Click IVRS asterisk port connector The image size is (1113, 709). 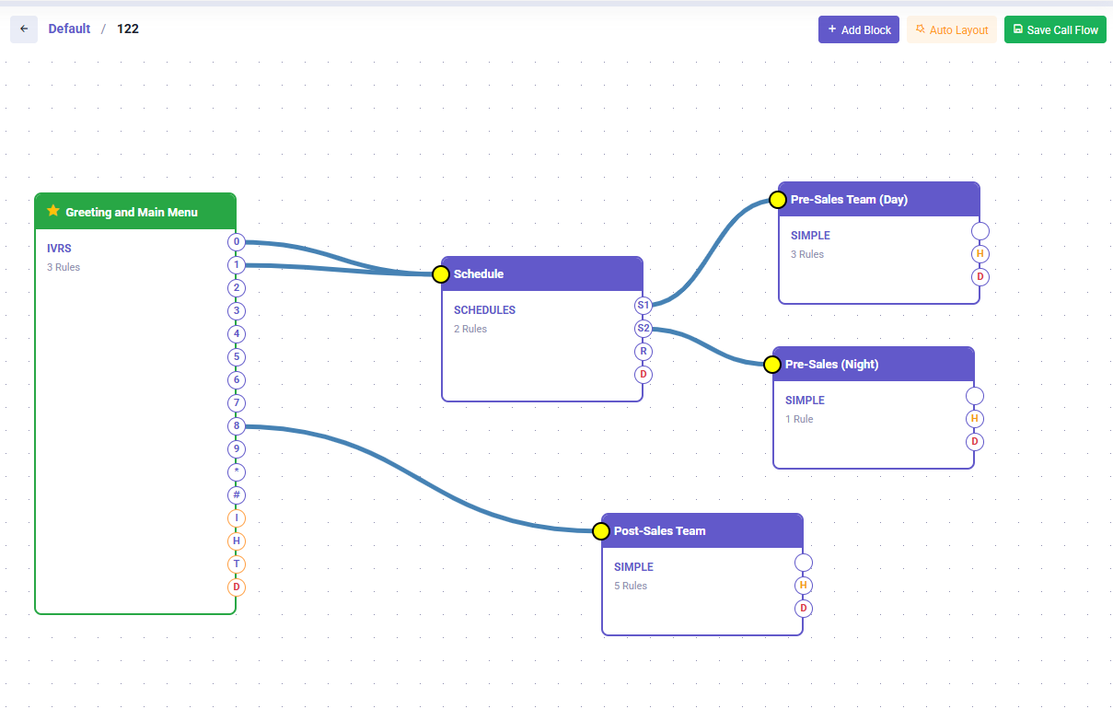pos(237,472)
